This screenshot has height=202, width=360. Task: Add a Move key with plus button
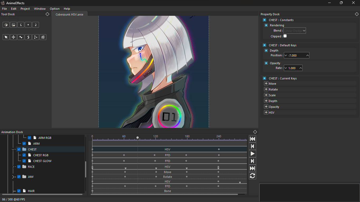point(266,84)
